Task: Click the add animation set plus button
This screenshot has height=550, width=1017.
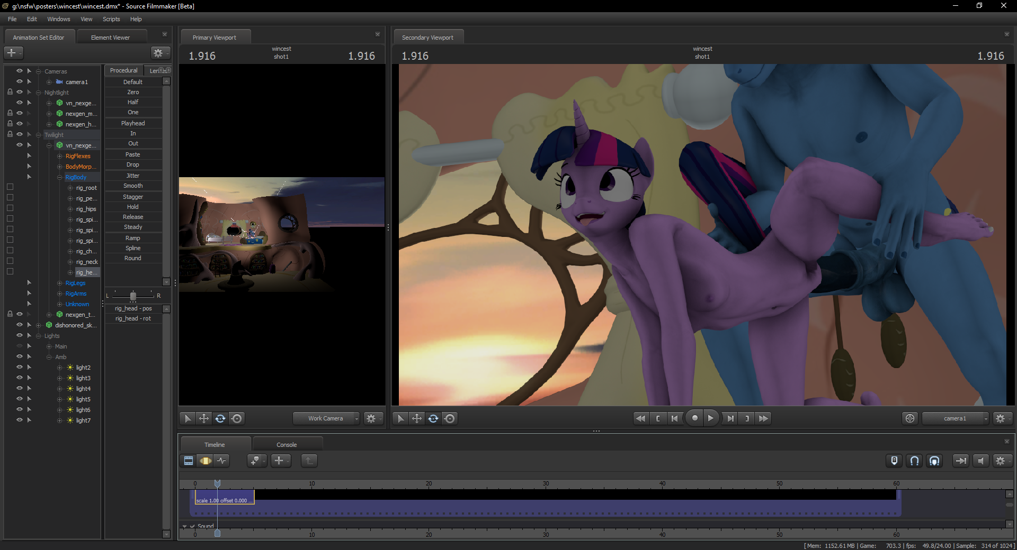Action: coord(12,53)
